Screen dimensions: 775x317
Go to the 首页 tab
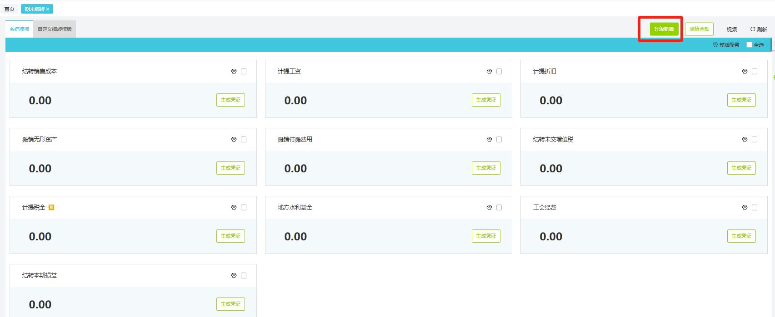[x=9, y=9]
